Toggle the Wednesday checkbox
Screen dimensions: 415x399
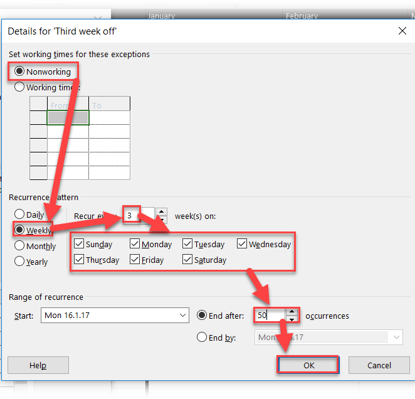pyautogui.click(x=242, y=244)
